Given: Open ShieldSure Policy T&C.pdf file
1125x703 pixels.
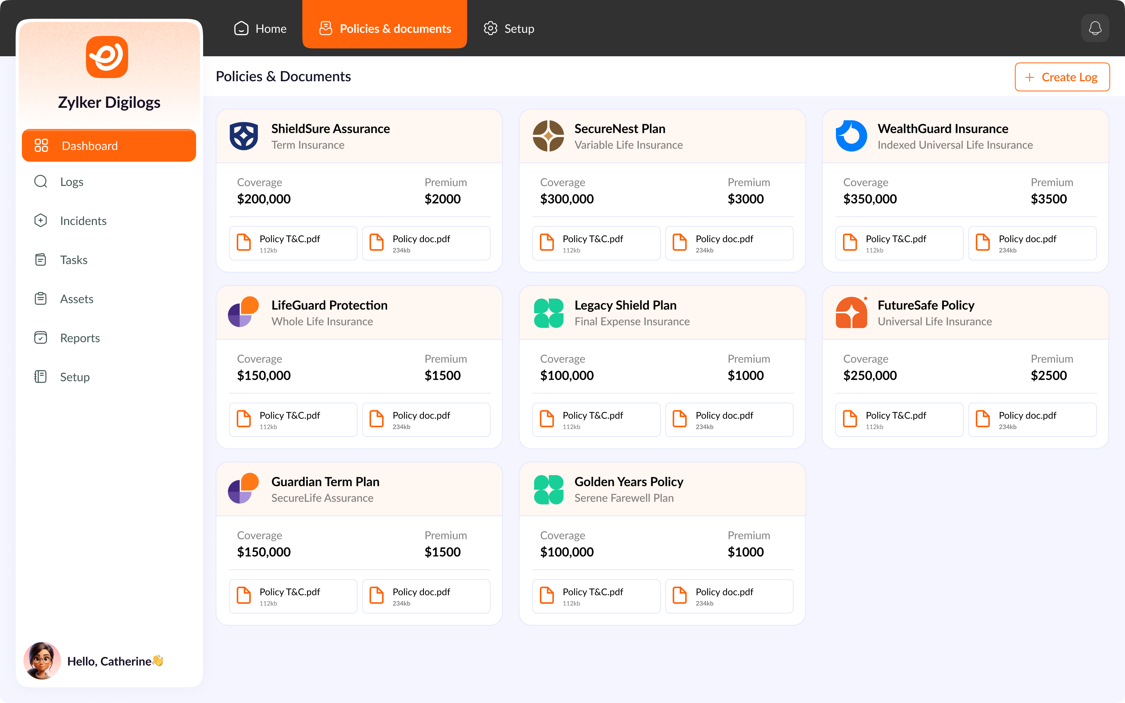Looking at the screenshot, I should click(293, 243).
